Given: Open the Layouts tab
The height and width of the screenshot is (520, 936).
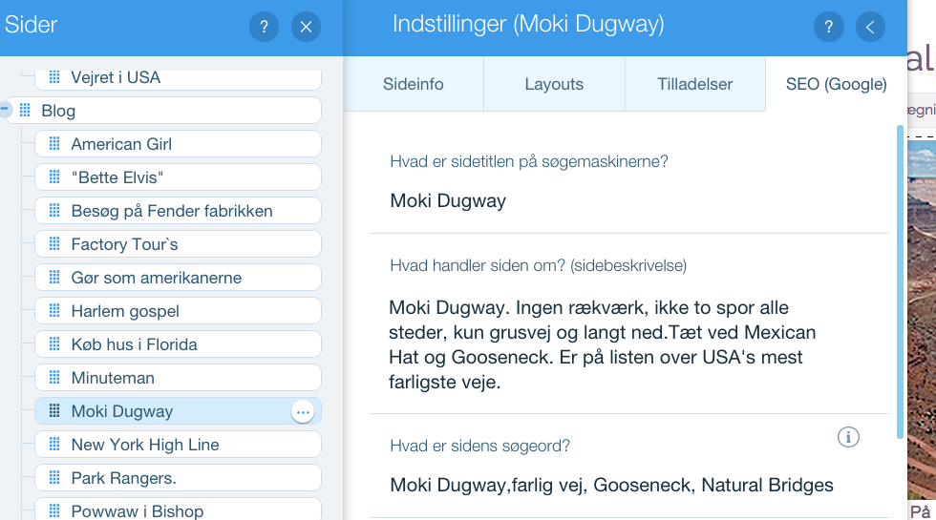Looking at the screenshot, I should pos(554,84).
